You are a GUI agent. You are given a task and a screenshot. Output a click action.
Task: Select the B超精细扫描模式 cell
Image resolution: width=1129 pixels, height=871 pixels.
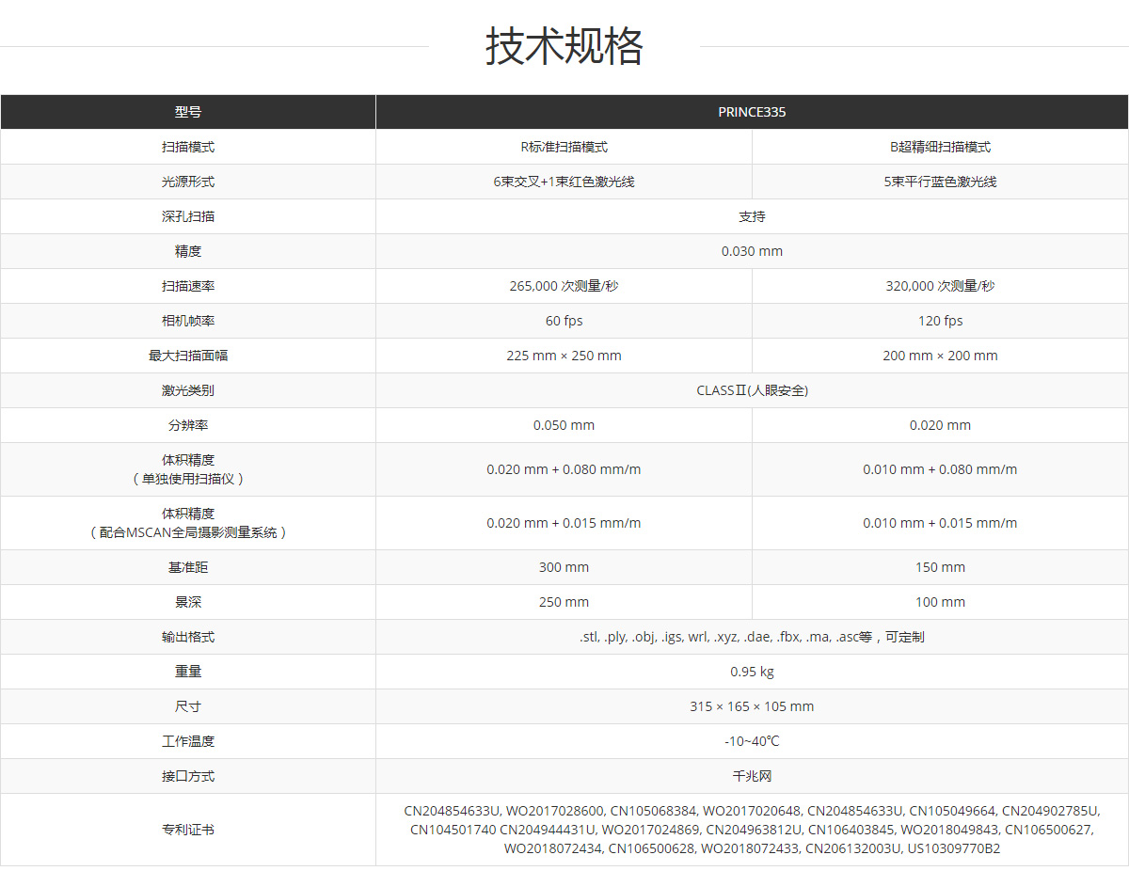pos(940,147)
